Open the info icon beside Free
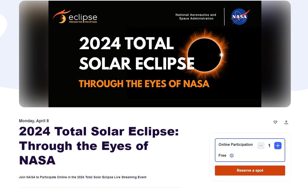This screenshot has width=308, height=188. tap(232, 156)
